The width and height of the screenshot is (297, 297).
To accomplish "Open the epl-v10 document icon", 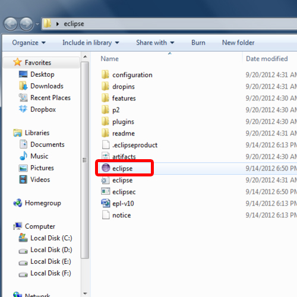I will 105,203.
